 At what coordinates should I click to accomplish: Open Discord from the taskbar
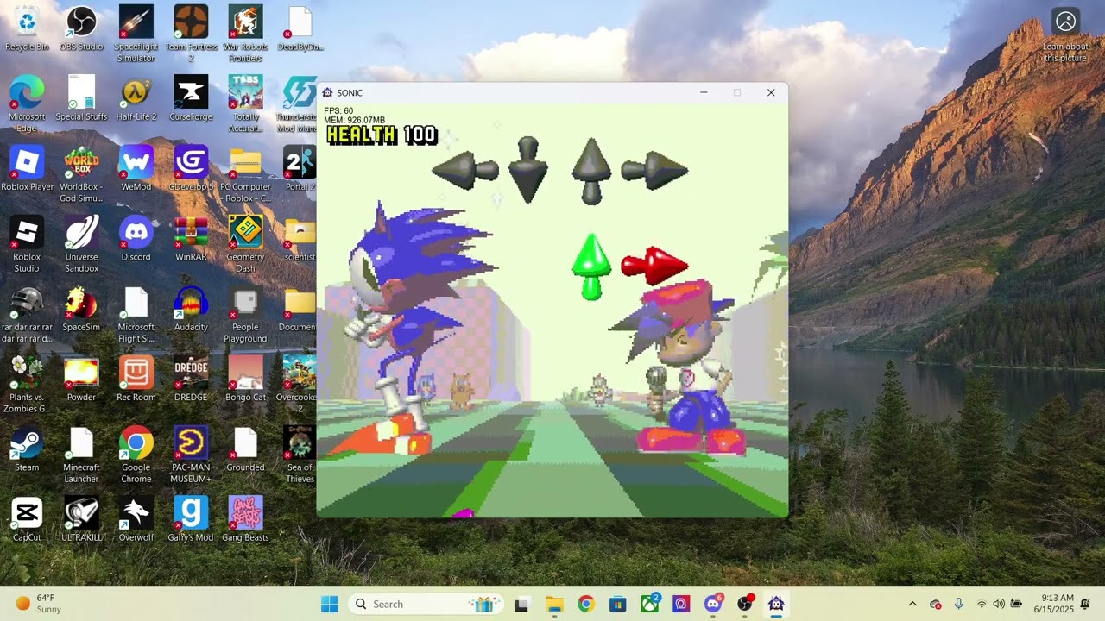(713, 604)
